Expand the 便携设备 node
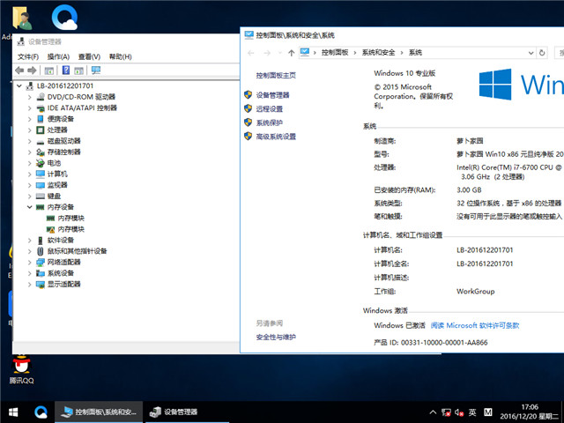564x423 pixels. (29, 119)
